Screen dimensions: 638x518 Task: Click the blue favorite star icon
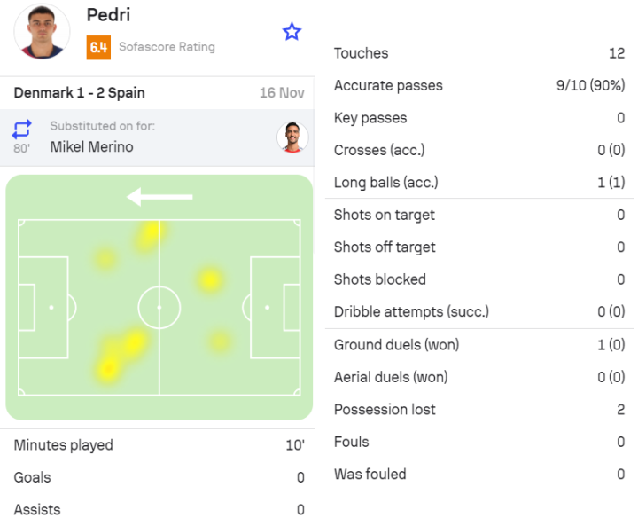point(292,32)
